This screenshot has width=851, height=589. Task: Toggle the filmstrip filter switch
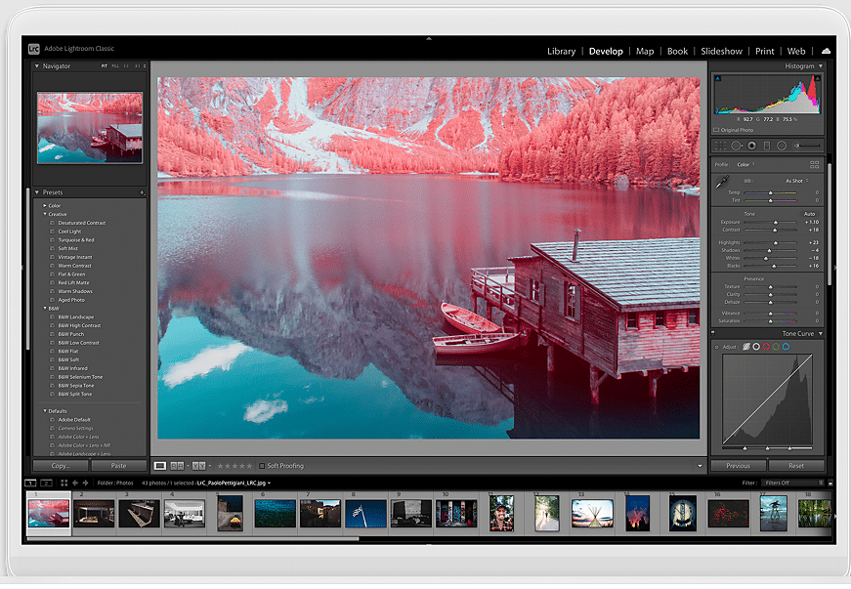[x=830, y=483]
